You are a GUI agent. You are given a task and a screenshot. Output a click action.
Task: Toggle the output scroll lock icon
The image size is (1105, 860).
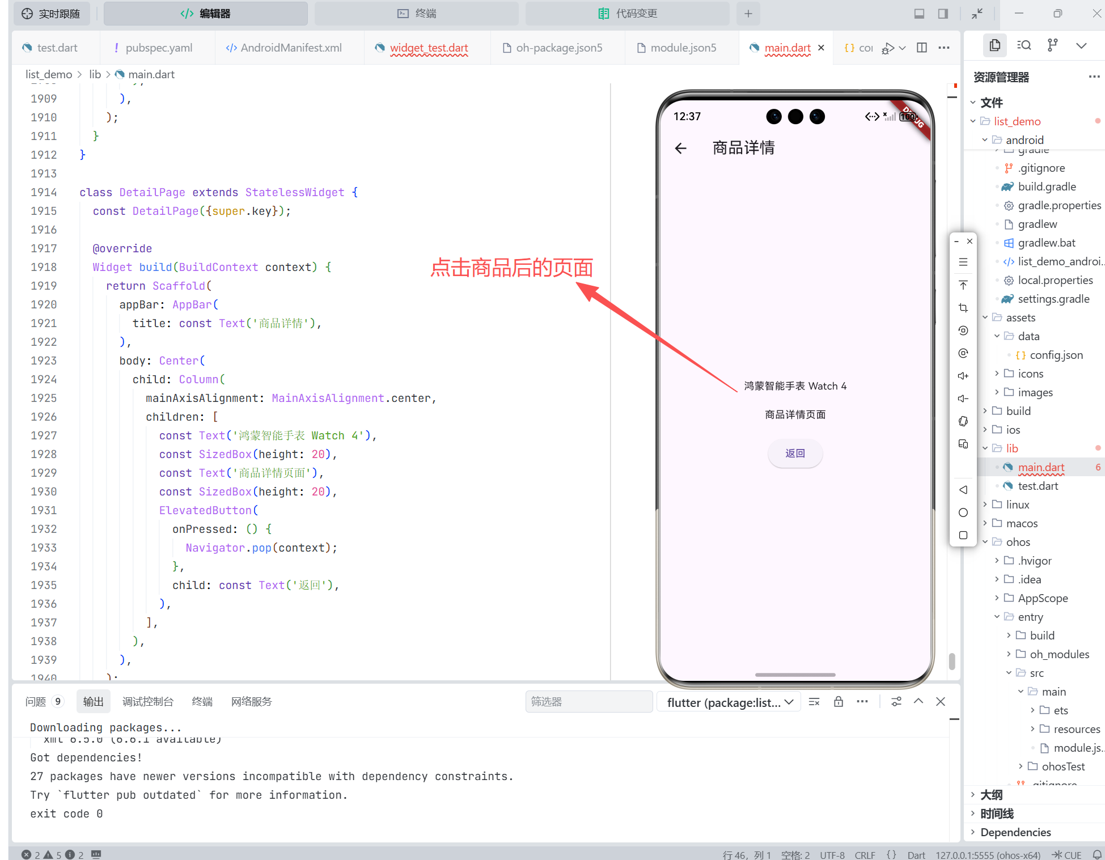(x=839, y=702)
